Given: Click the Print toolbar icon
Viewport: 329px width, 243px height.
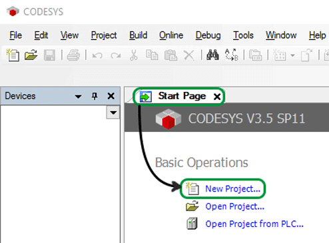Looking at the screenshot, I should pos(73,55).
